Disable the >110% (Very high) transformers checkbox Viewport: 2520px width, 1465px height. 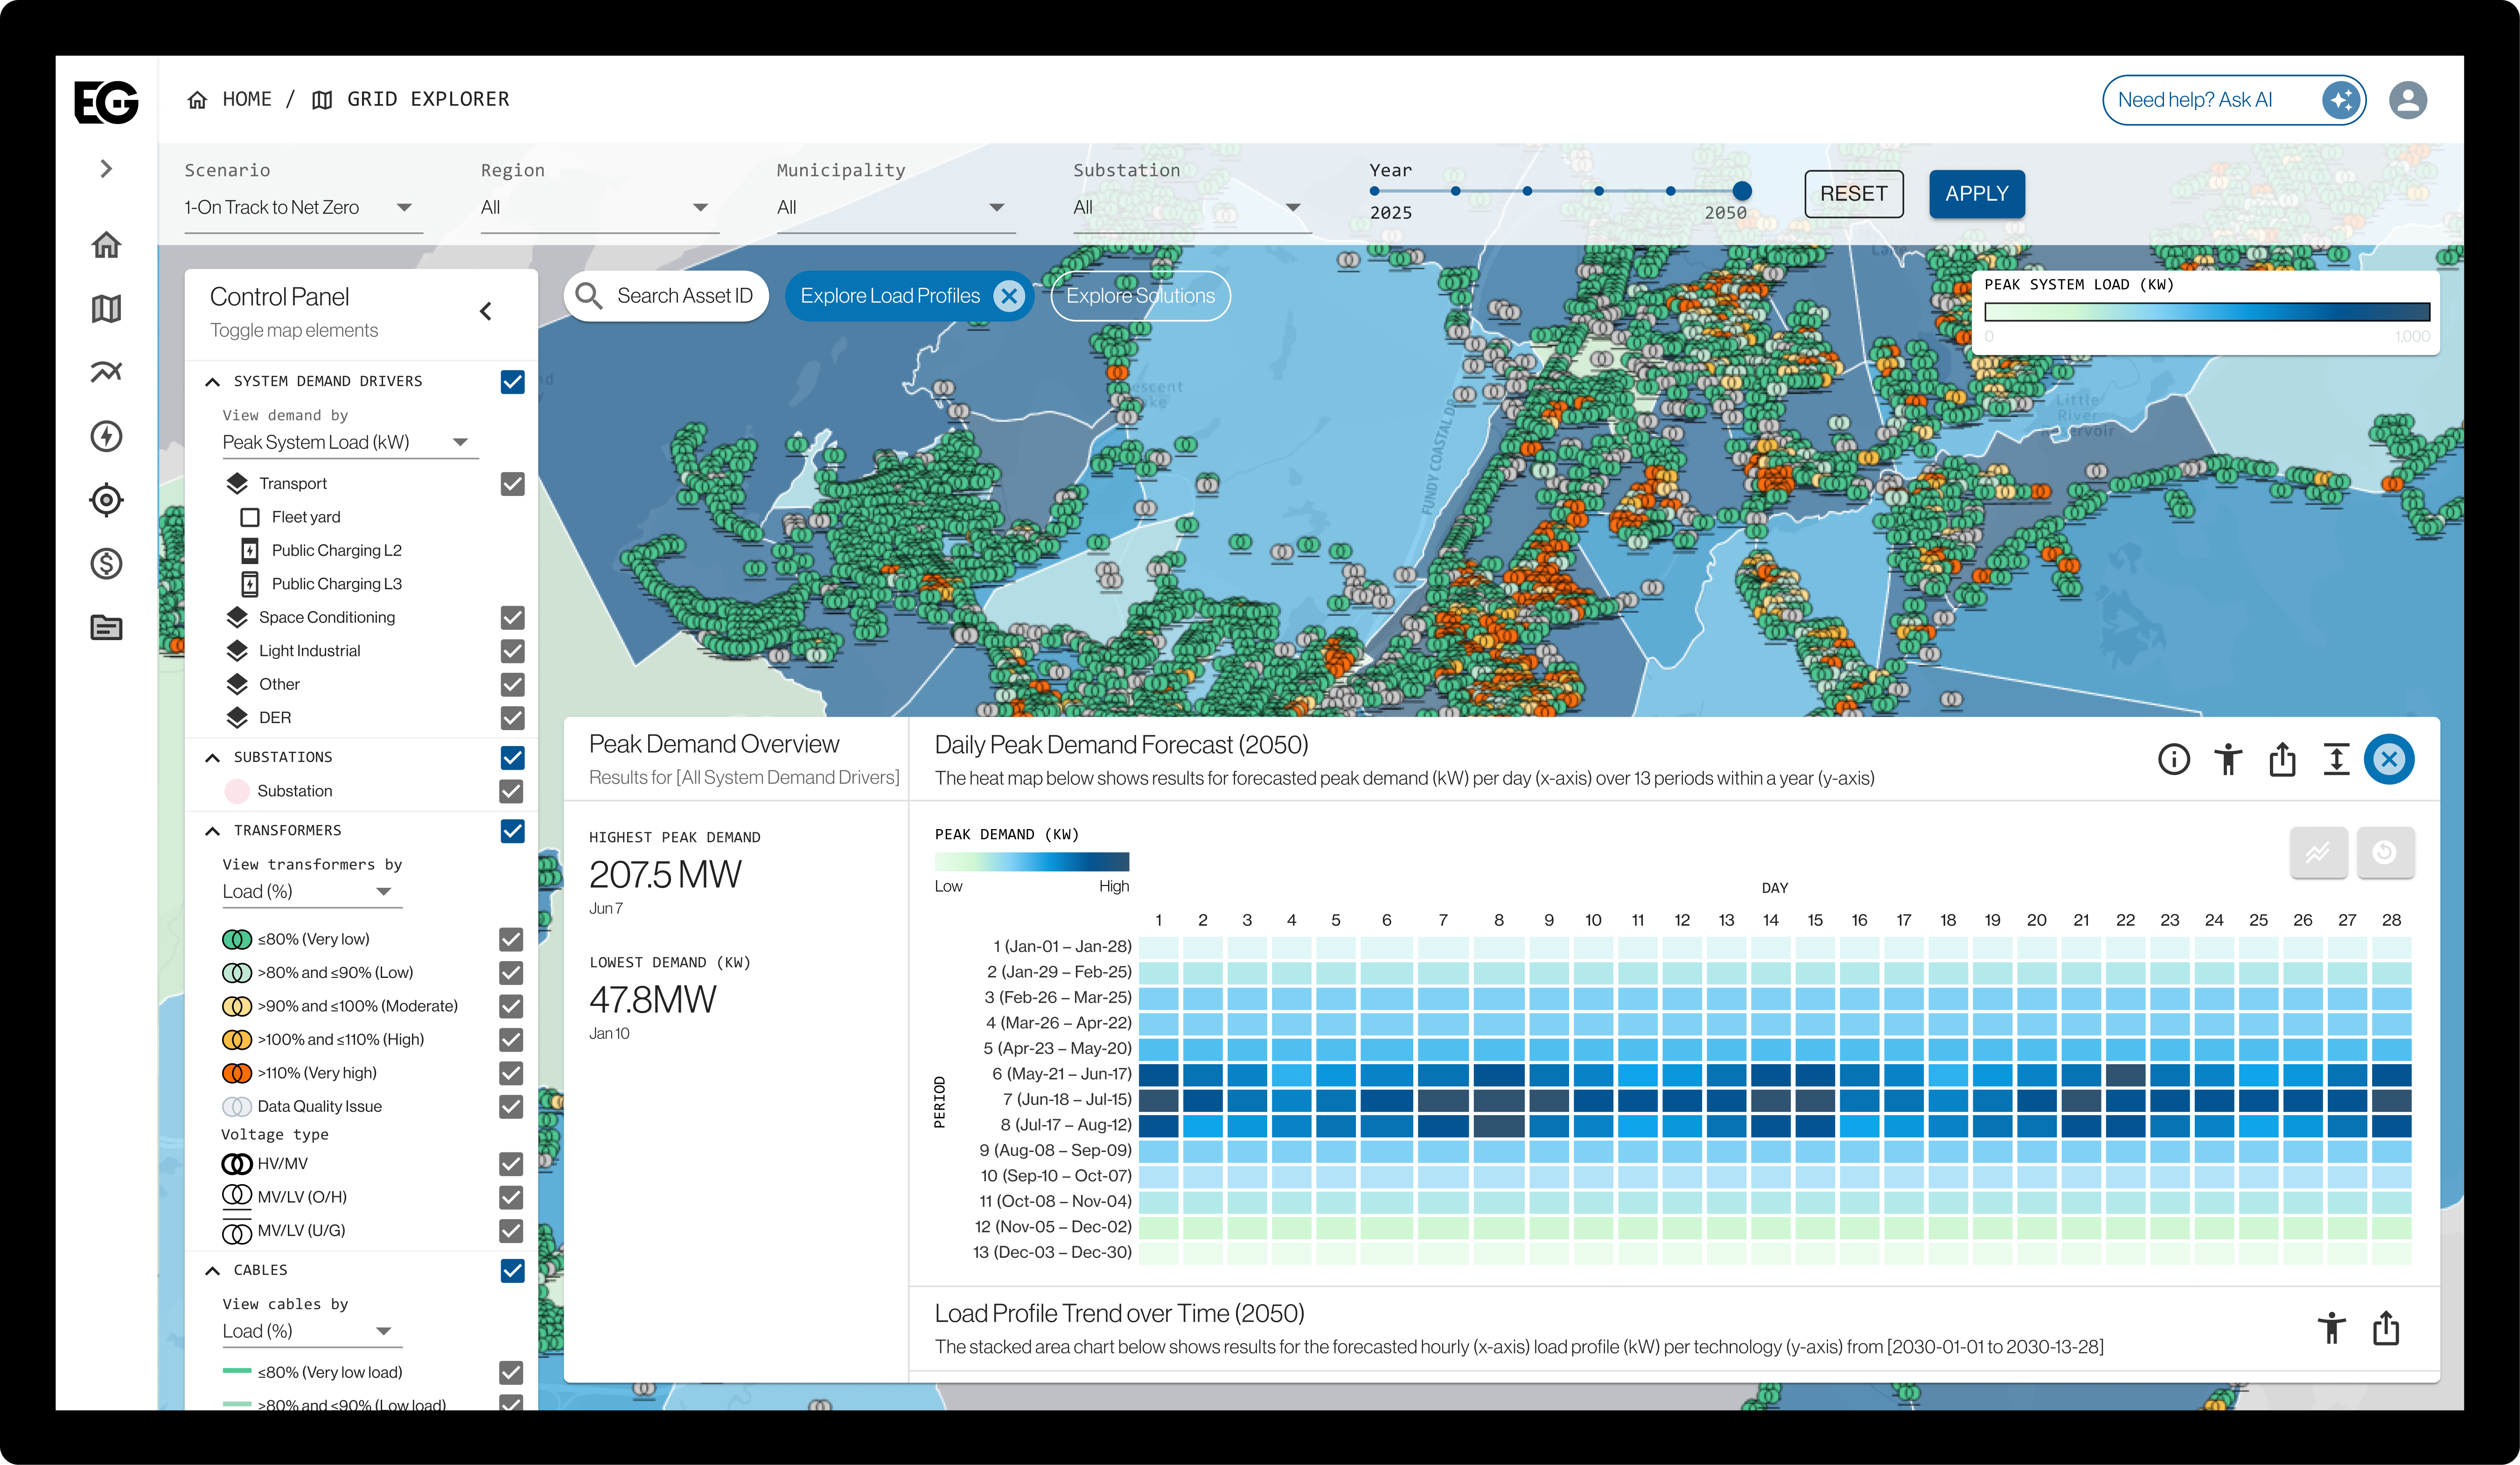point(512,1073)
